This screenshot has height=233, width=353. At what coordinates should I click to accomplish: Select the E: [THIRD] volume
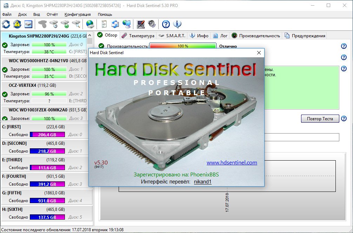click(46, 163)
